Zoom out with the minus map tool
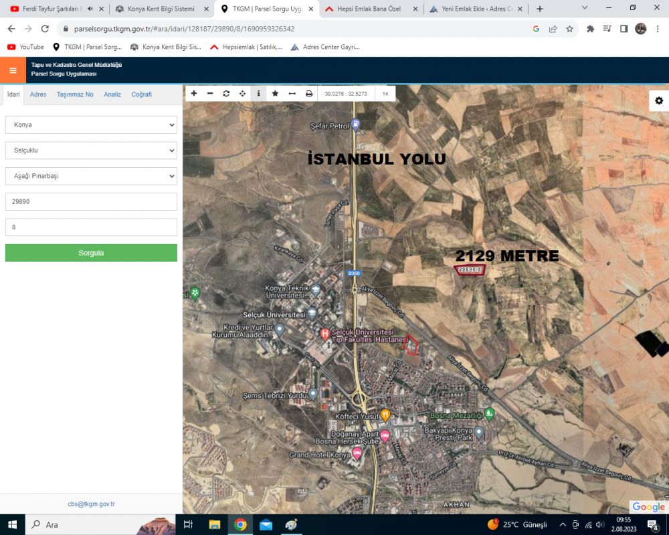The height and width of the screenshot is (535, 669). pos(210,94)
